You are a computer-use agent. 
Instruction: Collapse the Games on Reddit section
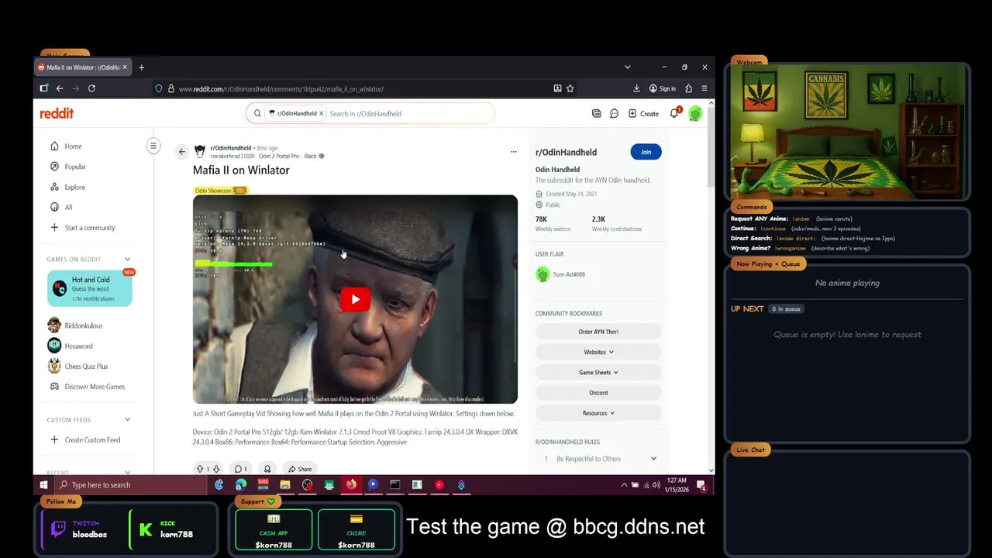(x=127, y=259)
